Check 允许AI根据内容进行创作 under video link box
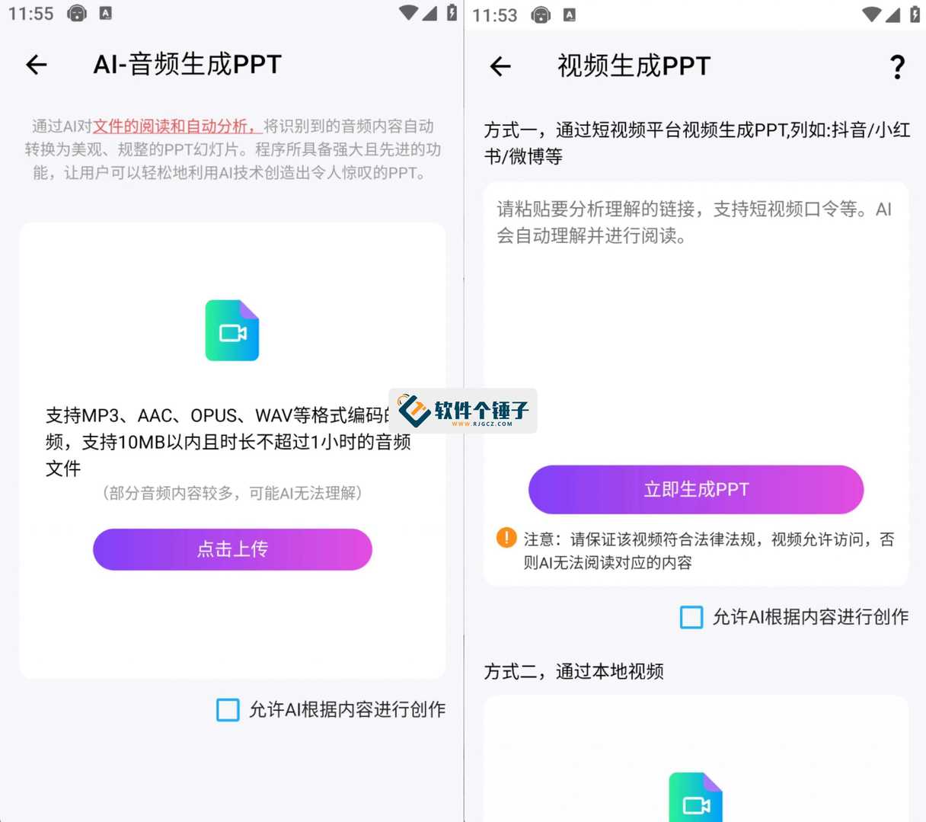Viewport: 926px width, 822px height. (691, 617)
